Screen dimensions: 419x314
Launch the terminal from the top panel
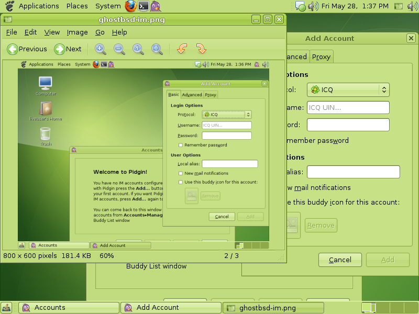[144, 6]
